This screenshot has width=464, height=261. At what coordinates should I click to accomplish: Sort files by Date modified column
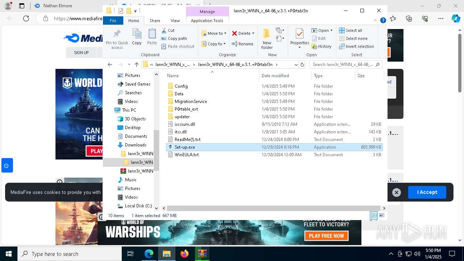[285, 76]
